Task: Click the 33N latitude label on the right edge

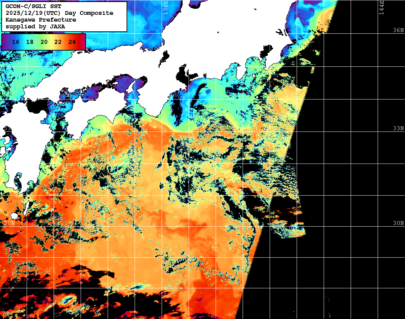Action: click(398, 128)
